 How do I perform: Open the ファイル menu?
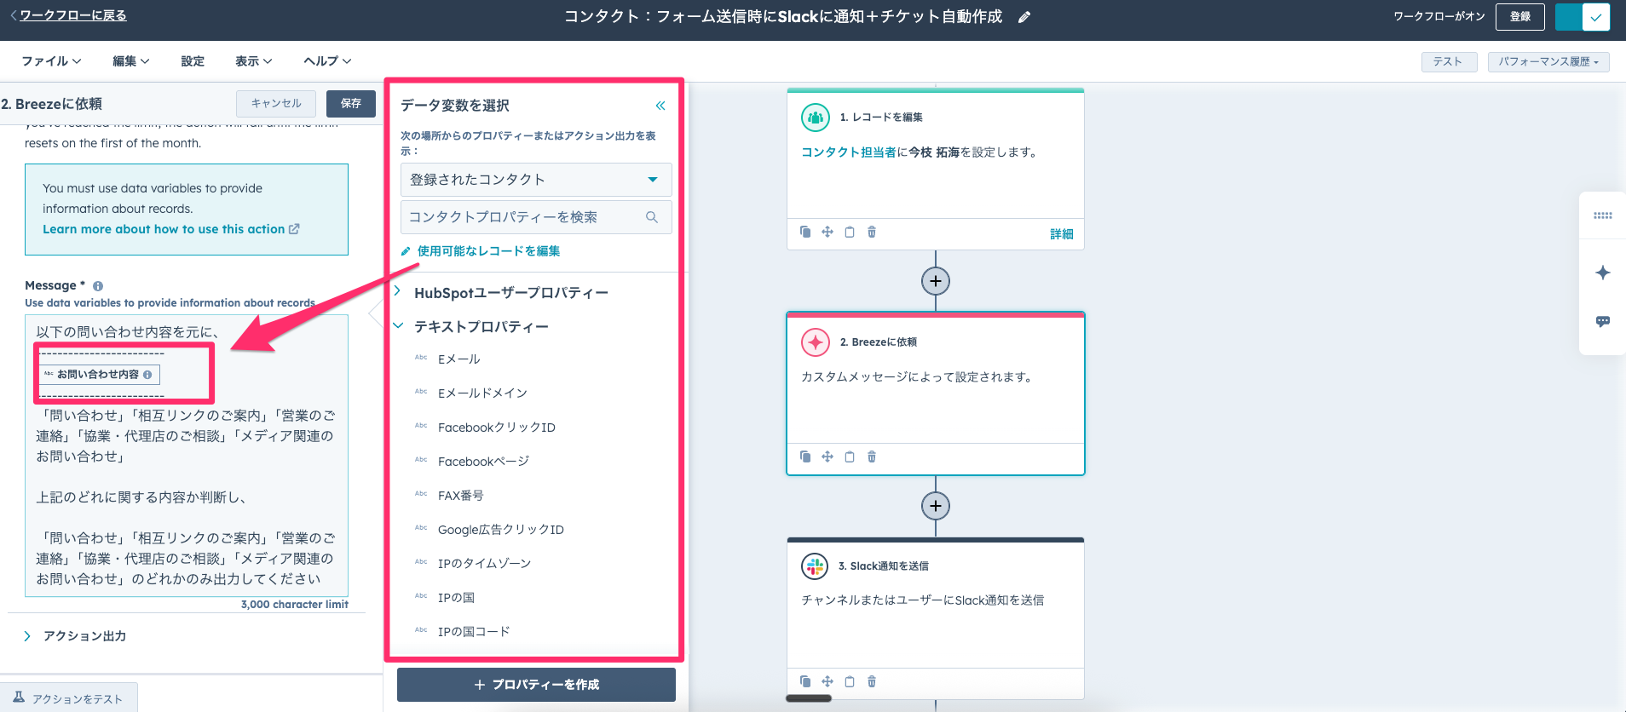tap(51, 61)
